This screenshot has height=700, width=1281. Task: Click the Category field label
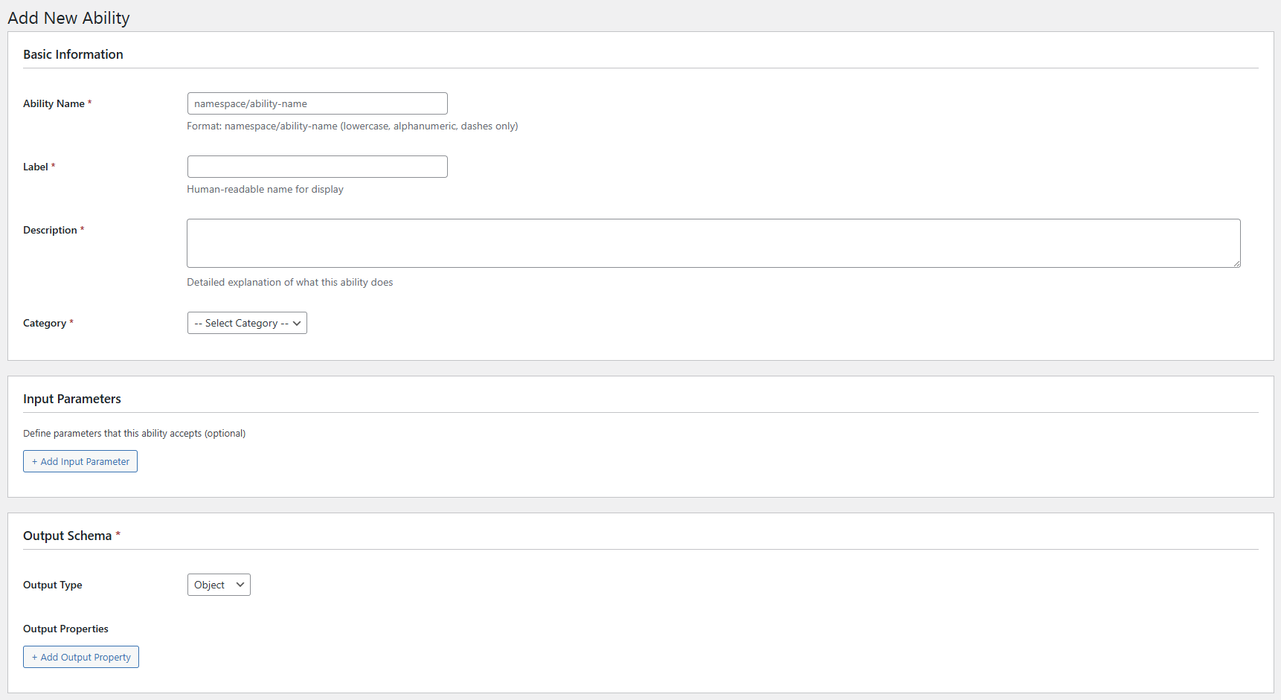click(x=45, y=323)
